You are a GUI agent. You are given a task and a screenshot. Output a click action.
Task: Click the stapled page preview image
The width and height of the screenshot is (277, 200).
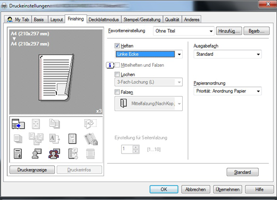pyautogui.click(x=56, y=77)
